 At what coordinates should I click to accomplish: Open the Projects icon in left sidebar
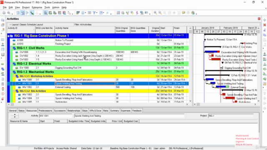coord(3,40)
